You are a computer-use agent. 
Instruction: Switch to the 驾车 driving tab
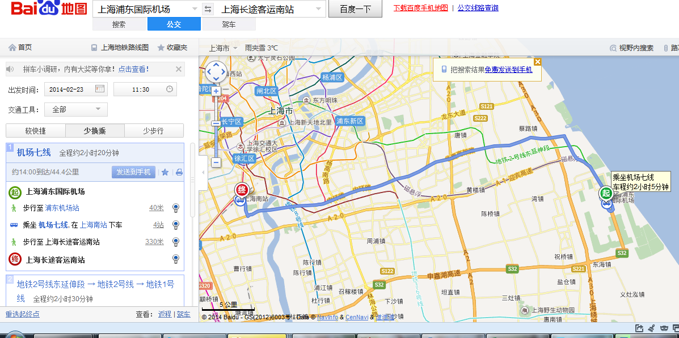[229, 24]
